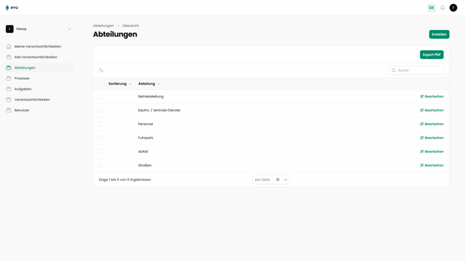Export the table as PDF
This screenshot has height=261, width=465.
click(x=431, y=54)
